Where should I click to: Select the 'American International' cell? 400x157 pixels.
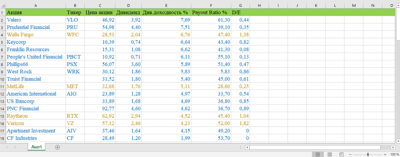pyautogui.click(x=36, y=94)
